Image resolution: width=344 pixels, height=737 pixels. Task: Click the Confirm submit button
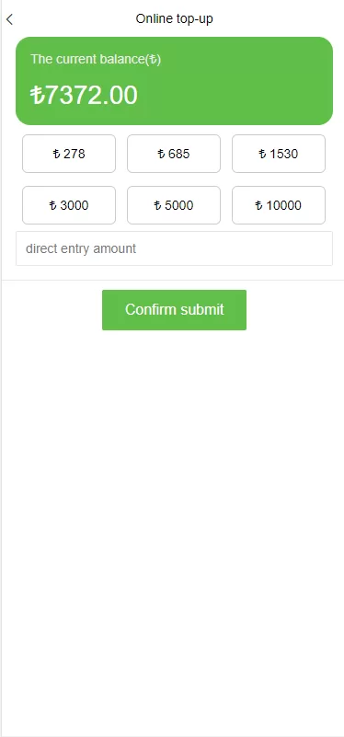point(175,310)
